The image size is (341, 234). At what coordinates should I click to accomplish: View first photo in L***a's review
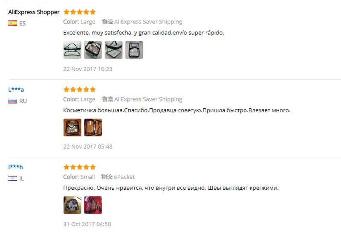coord(72,127)
